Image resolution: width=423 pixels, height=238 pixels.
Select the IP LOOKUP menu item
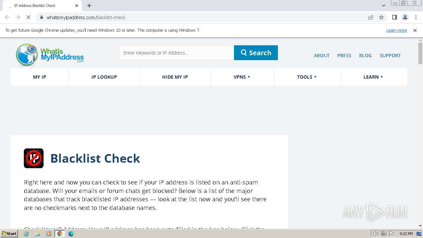[x=104, y=77]
